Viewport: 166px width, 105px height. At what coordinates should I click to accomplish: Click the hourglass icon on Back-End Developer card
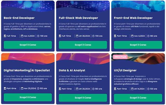click(5, 36)
